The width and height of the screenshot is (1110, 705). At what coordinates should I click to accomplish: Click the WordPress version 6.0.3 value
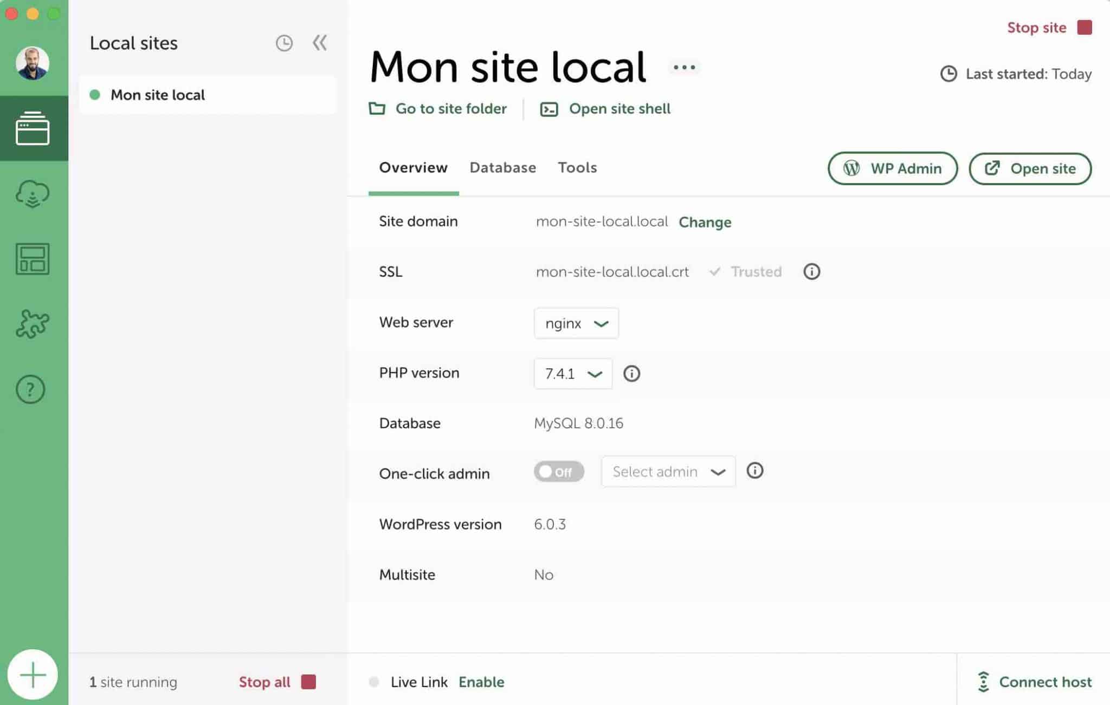click(550, 524)
